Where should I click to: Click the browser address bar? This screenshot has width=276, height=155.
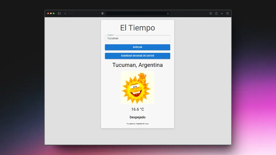point(138,13)
